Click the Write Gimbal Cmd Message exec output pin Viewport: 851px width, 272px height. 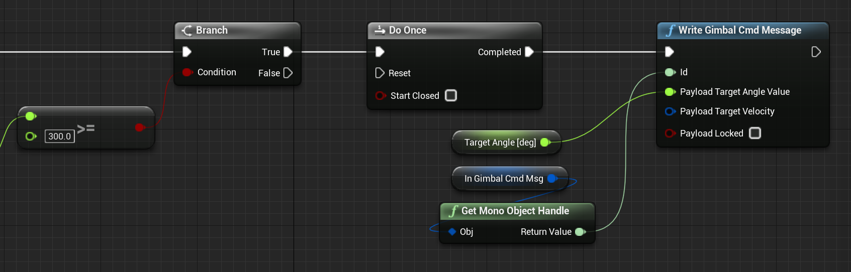pyautogui.click(x=816, y=52)
